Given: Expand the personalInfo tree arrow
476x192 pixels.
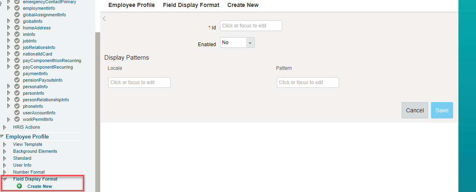Looking at the screenshot, I should click(x=9, y=87).
